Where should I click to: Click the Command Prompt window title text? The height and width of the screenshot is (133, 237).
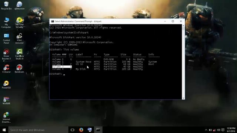point(78,21)
